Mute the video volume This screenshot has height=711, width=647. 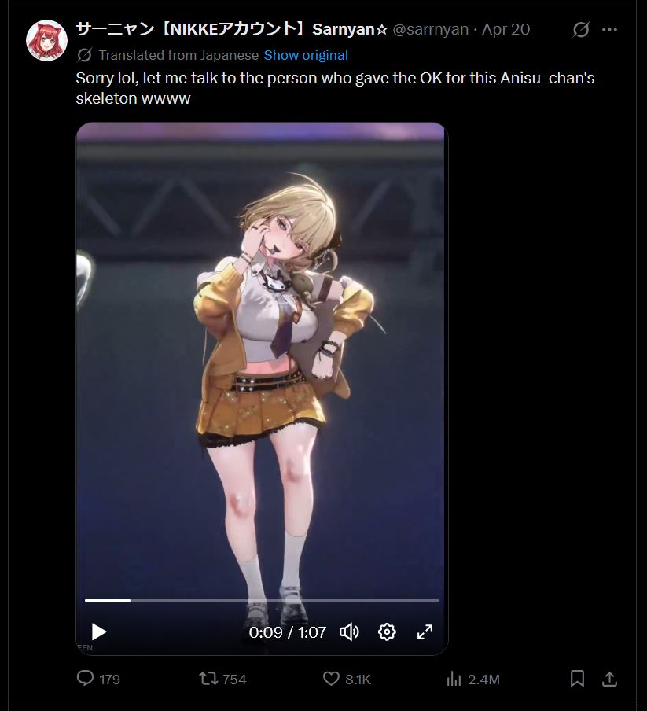(349, 632)
